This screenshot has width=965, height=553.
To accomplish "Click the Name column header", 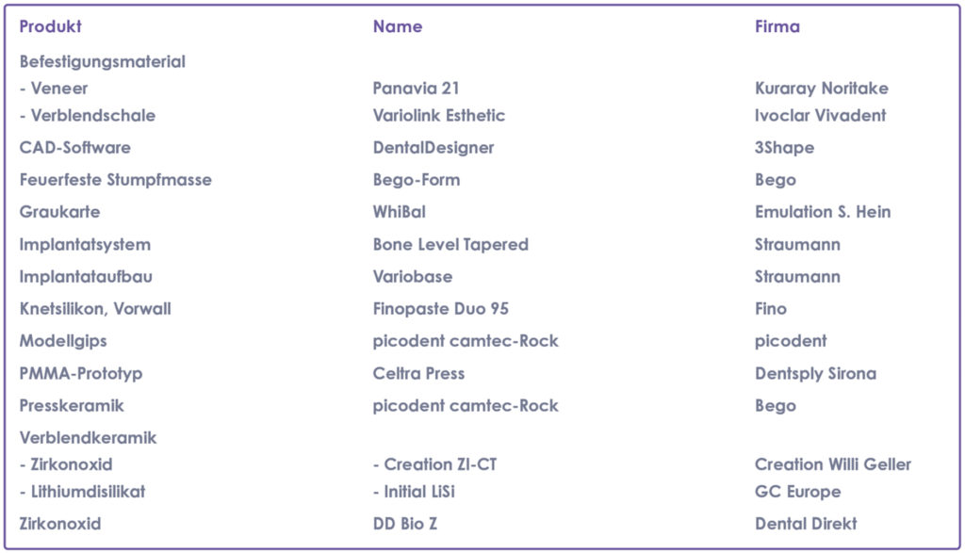I will [x=398, y=26].
